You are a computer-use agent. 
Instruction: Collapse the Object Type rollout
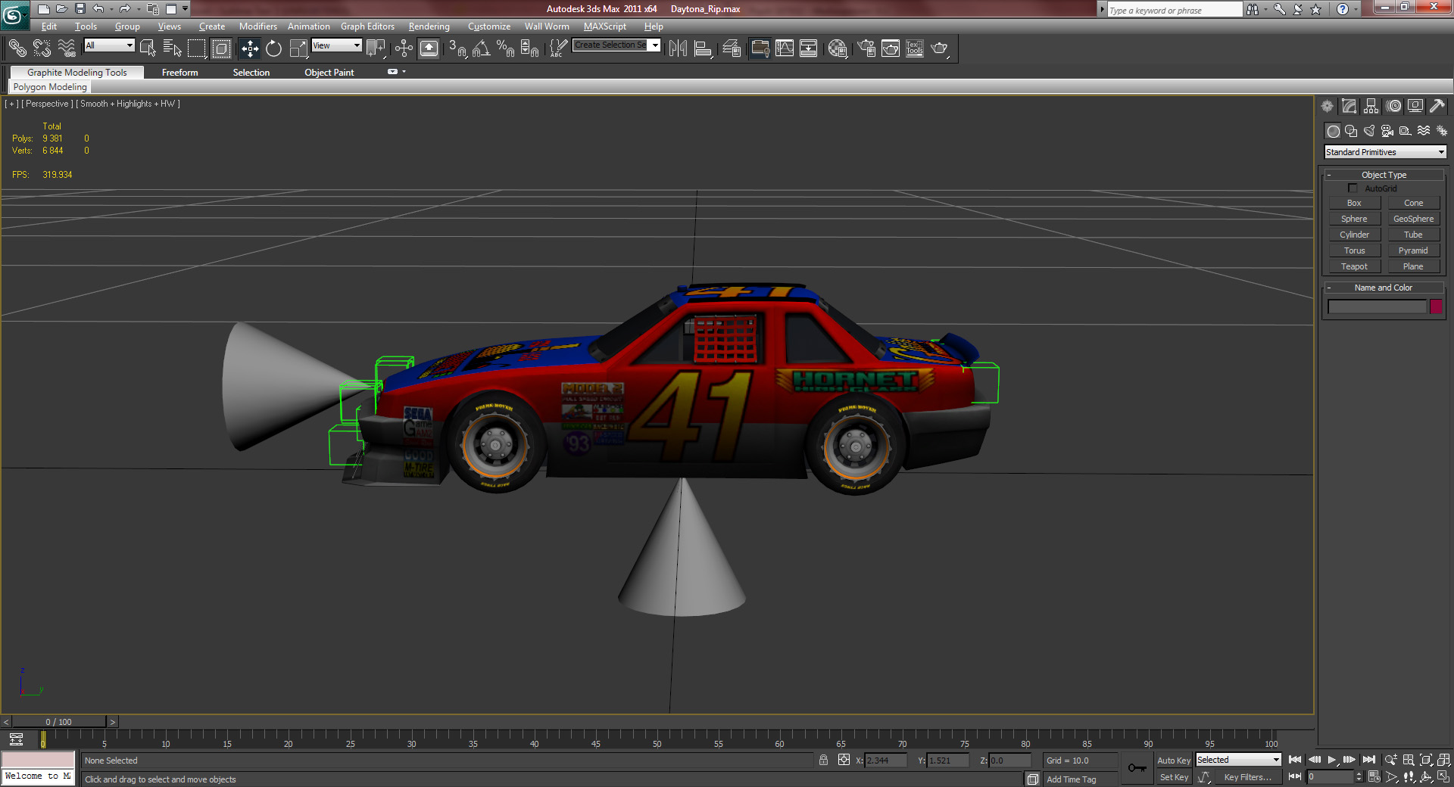pos(1384,175)
